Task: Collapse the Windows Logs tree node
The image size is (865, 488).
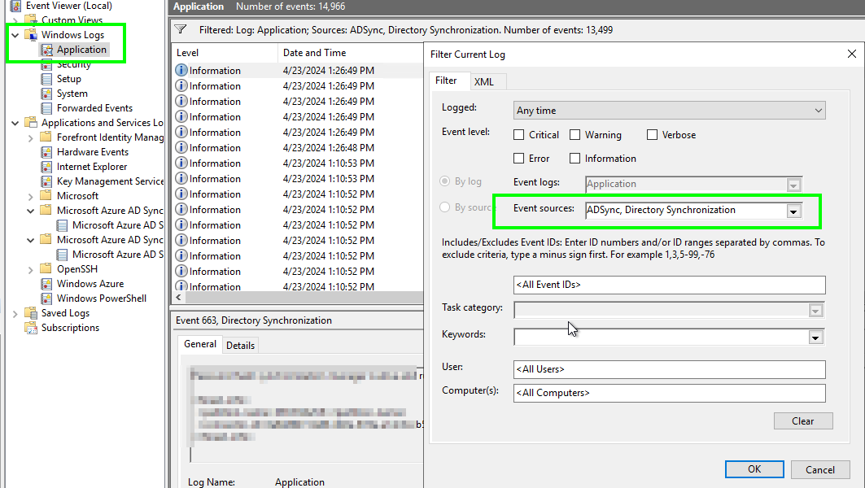Action: point(14,34)
